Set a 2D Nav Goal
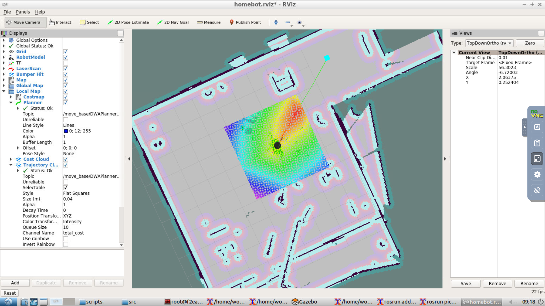The height and width of the screenshot is (306, 545). [x=173, y=22]
